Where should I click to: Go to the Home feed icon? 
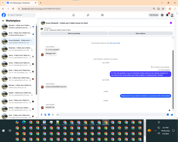click(x=73, y=15)
